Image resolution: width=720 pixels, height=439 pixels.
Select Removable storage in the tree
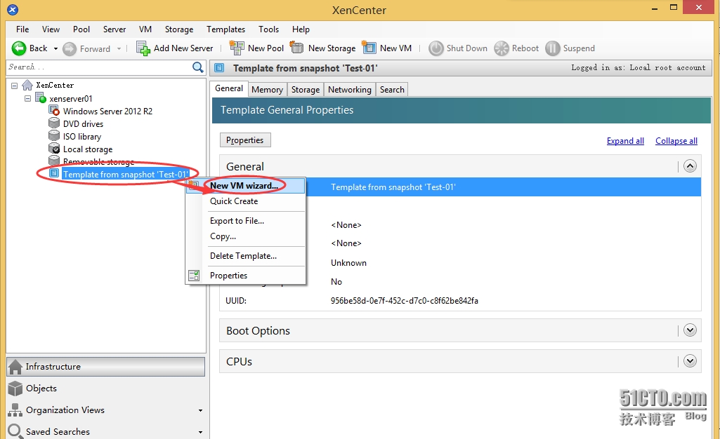pyautogui.click(x=99, y=161)
